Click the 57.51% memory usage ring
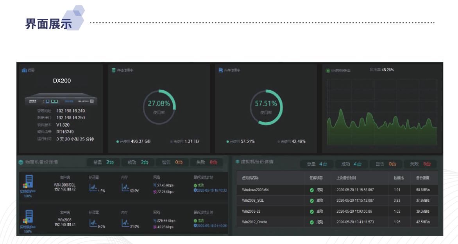This screenshot has height=244, width=458. [x=266, y=107]
